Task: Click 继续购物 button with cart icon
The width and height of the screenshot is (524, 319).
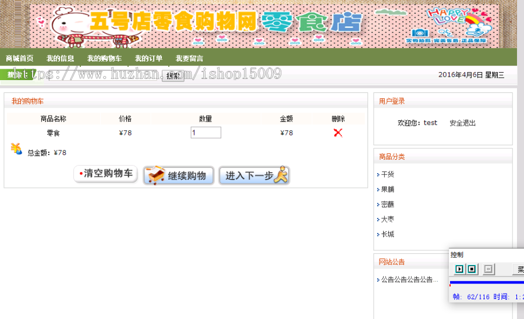Action: (179, 175)
